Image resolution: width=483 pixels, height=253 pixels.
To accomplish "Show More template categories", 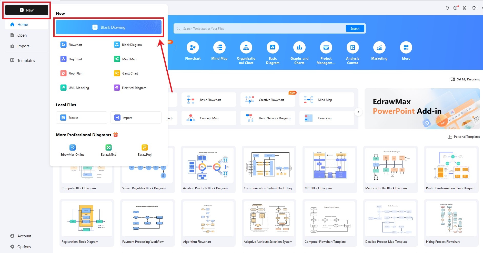I will pyautogui.click(x=406, y=51).
